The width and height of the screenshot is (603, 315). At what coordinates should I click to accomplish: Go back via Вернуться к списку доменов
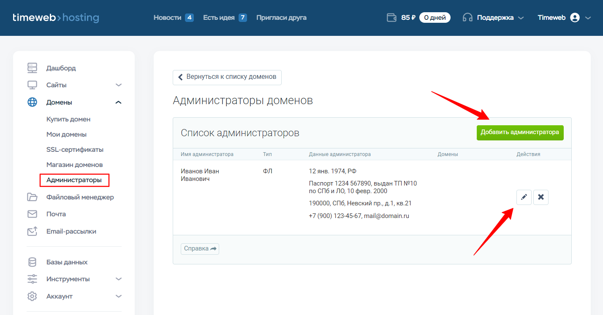[227, 77]
